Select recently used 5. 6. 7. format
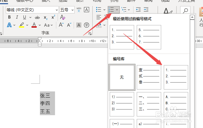The image size is (203, 128). [149, 37]
